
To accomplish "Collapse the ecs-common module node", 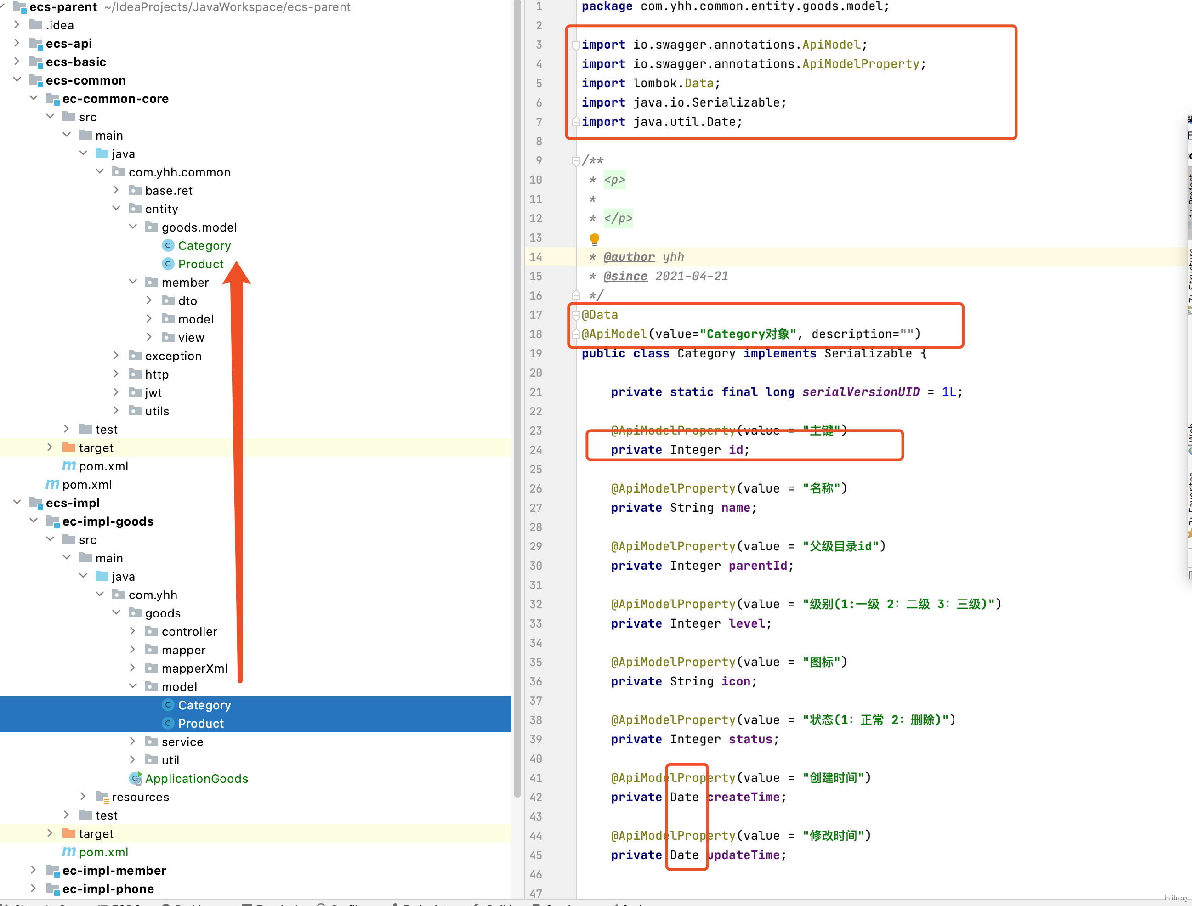I will click(x=17, y=80).
